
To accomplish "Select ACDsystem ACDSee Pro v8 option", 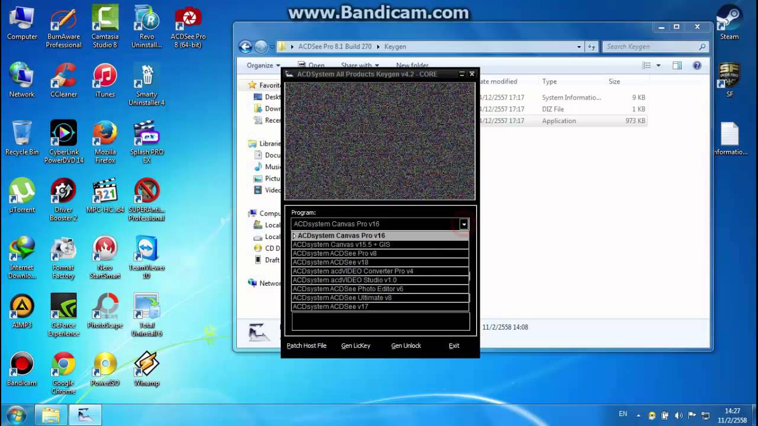I will pyautogui.click(x=380, y=253).
